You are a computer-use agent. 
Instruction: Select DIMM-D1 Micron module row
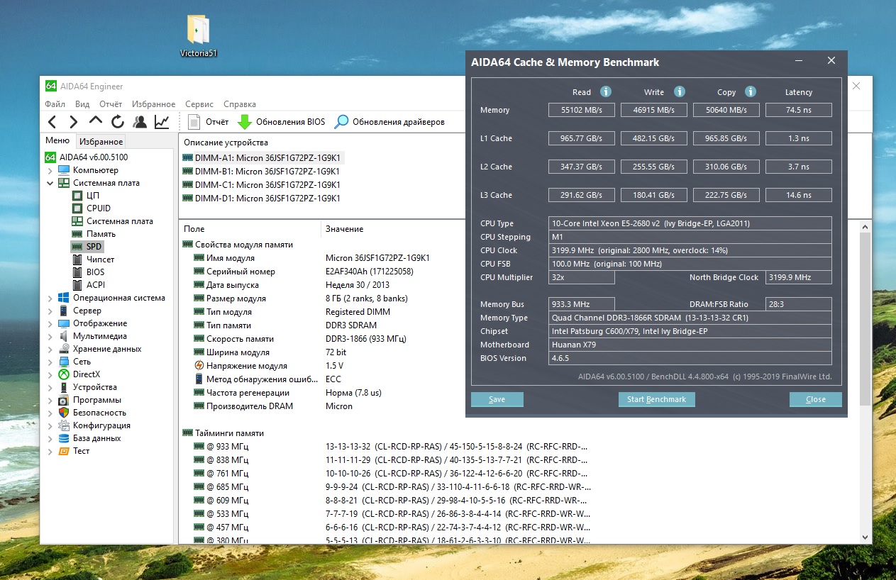click(262, 199)
